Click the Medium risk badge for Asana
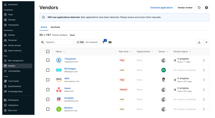Screen dimensions: 215x118 pyautogui.click(x=124, y=90)
